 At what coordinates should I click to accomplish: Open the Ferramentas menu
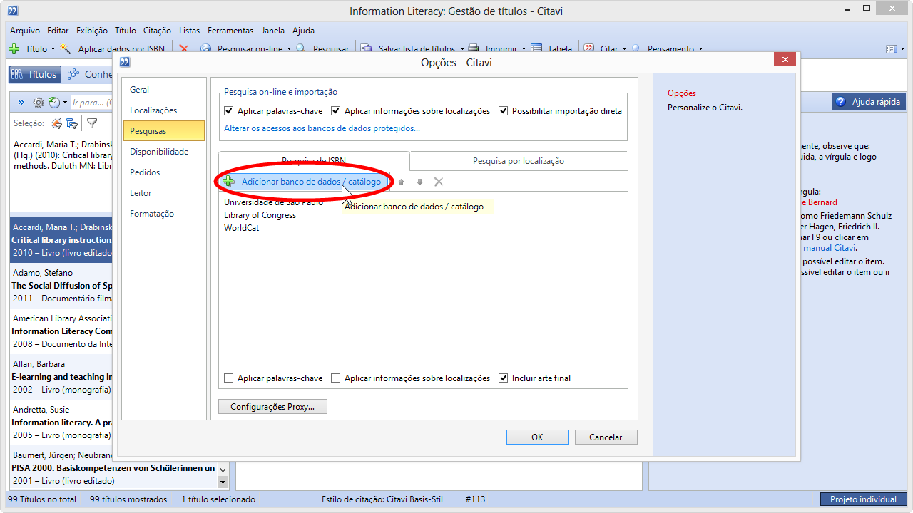pyautogui.click(x=230, y=31)
